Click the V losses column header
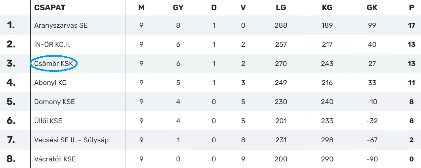421x168 pixels. pos(243,8)
